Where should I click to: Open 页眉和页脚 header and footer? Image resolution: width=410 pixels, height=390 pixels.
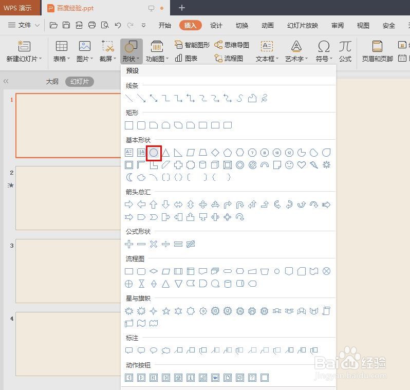[x=377, y=51]
